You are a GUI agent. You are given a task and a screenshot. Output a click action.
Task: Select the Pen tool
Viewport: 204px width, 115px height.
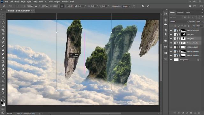tap(3, 73)
